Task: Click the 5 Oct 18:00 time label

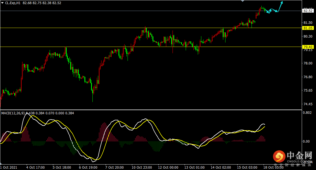Action: (x=62, y=167)
